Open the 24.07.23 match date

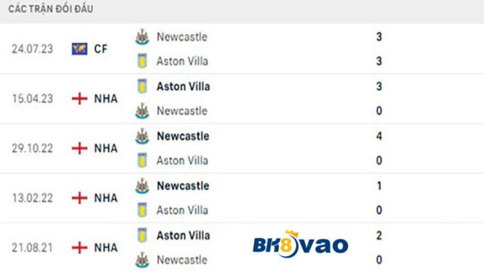click(x=33, y=49)
